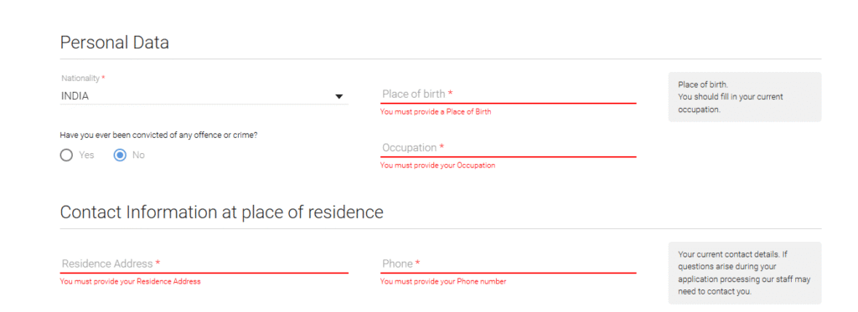Select the No radio button circle

click(120, 156)
